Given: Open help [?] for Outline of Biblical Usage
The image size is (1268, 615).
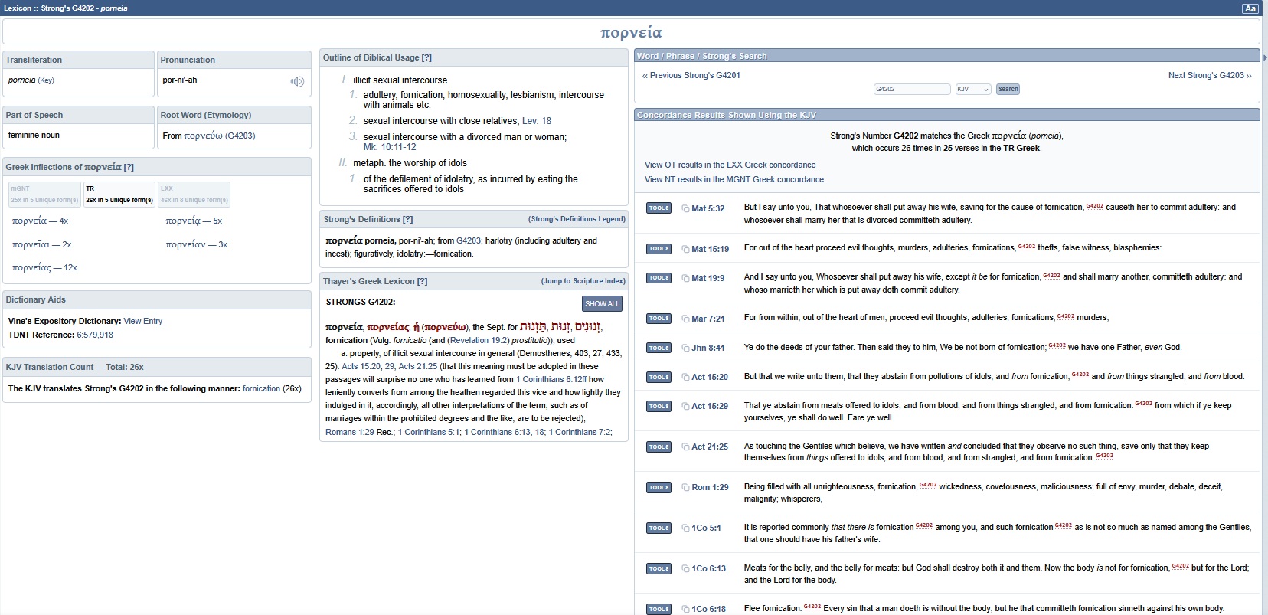Looking at the screenshot, I should (x=426, y=57).
